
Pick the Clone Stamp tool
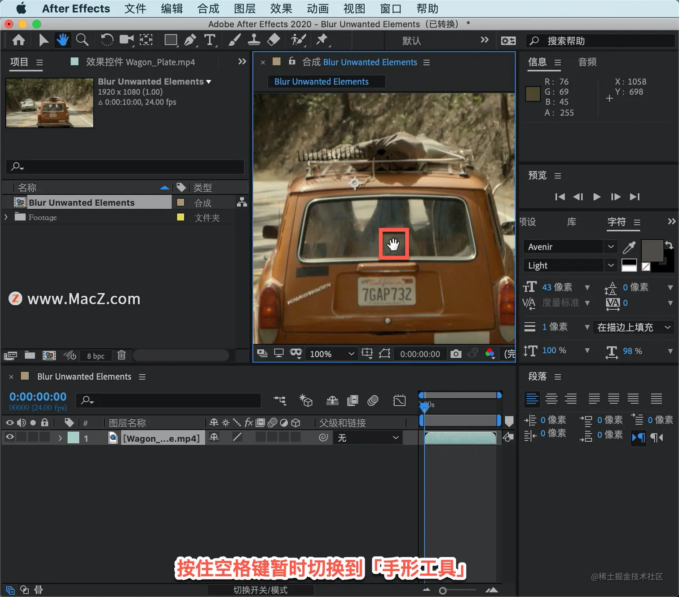254,40
